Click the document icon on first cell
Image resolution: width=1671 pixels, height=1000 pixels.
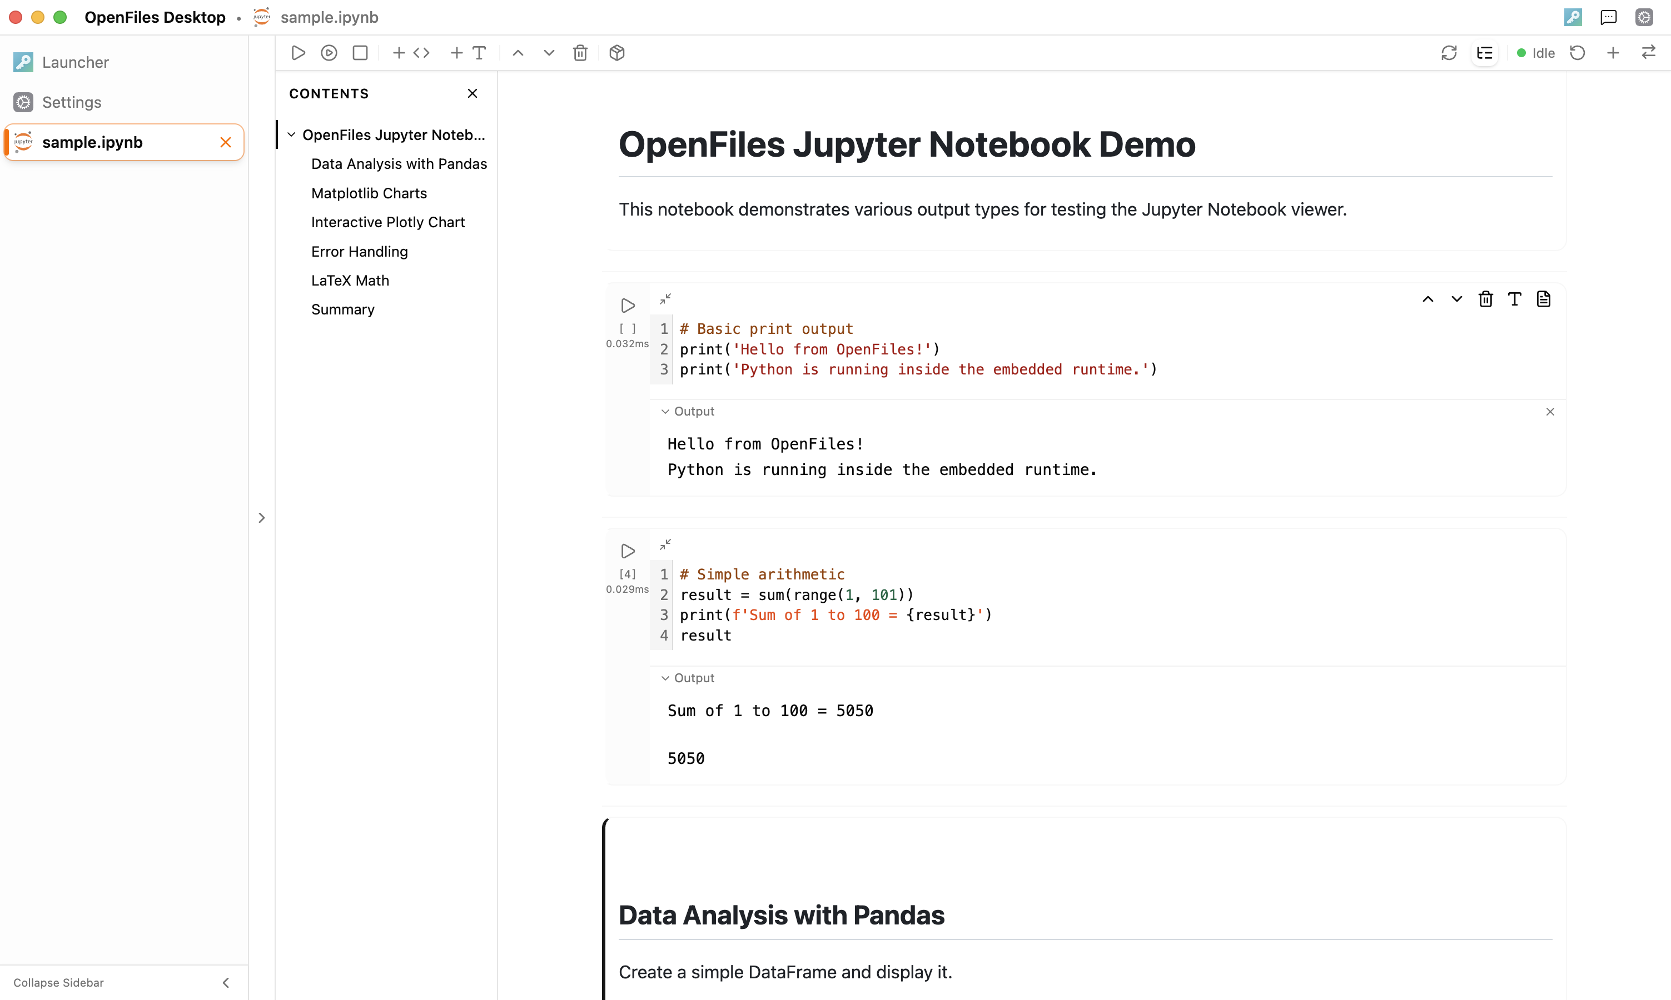(1544, 299)
